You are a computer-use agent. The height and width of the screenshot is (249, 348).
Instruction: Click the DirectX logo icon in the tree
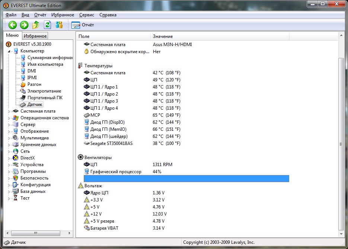(x=16, y=158)
